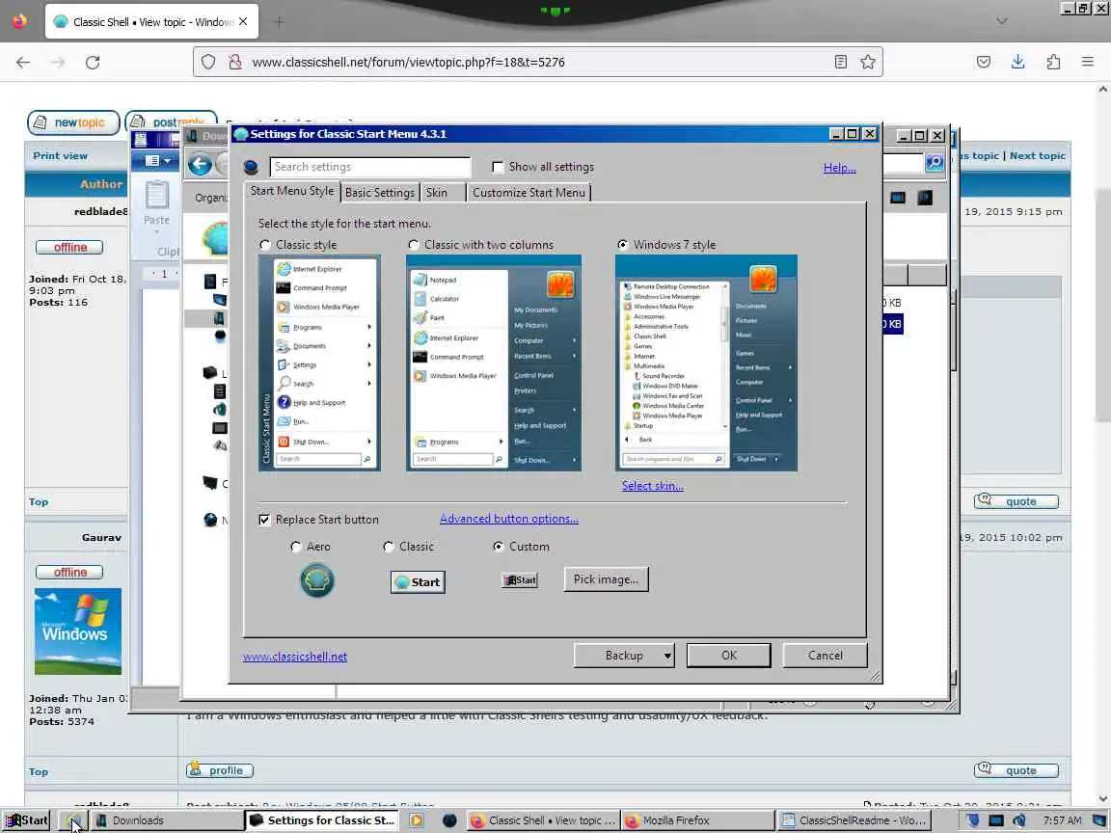Open Firefox extensions puzzle icon
The width and height of the screenshot is (1111, 833).
pos(1053,62)
